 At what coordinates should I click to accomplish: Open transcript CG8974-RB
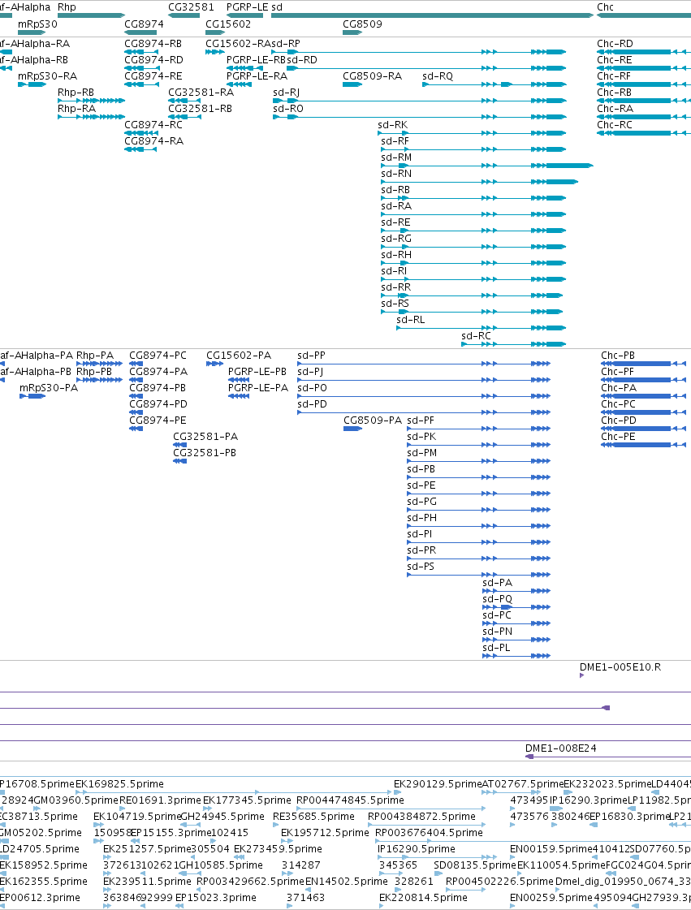pyautogui.click(x=153, y=44)
